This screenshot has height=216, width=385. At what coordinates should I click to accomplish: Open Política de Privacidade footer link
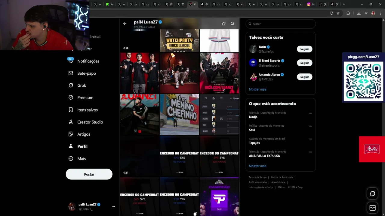[x=282, y=177]
